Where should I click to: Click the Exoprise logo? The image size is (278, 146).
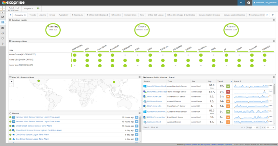[13, 3]
